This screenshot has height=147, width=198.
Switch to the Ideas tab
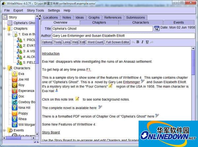(80, 17)
